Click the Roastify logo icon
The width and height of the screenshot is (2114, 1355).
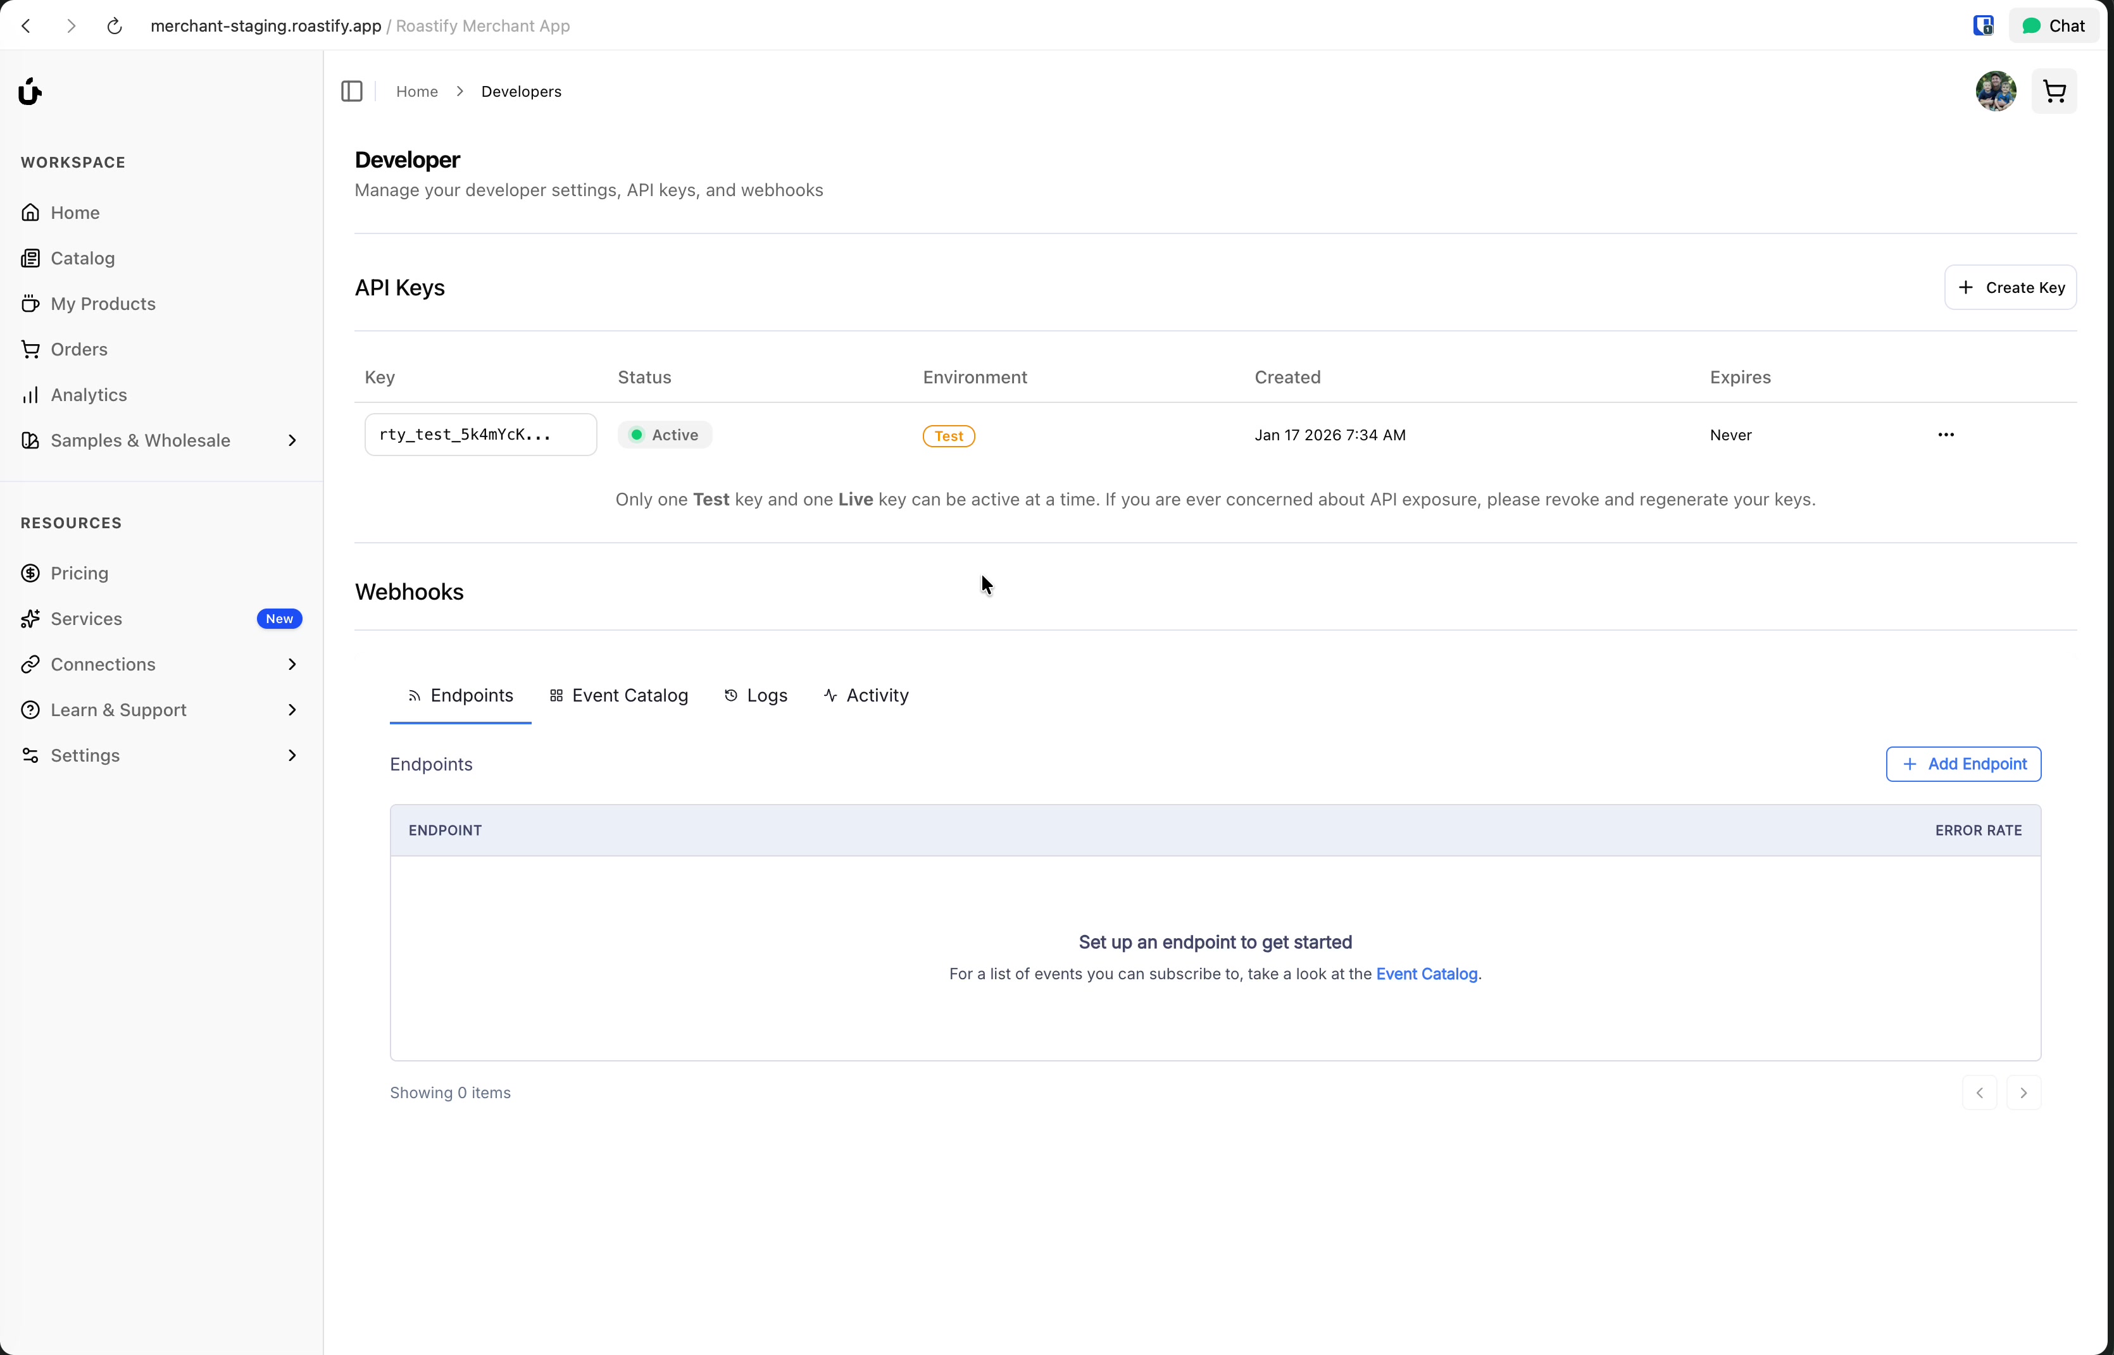tap(30, 92)
